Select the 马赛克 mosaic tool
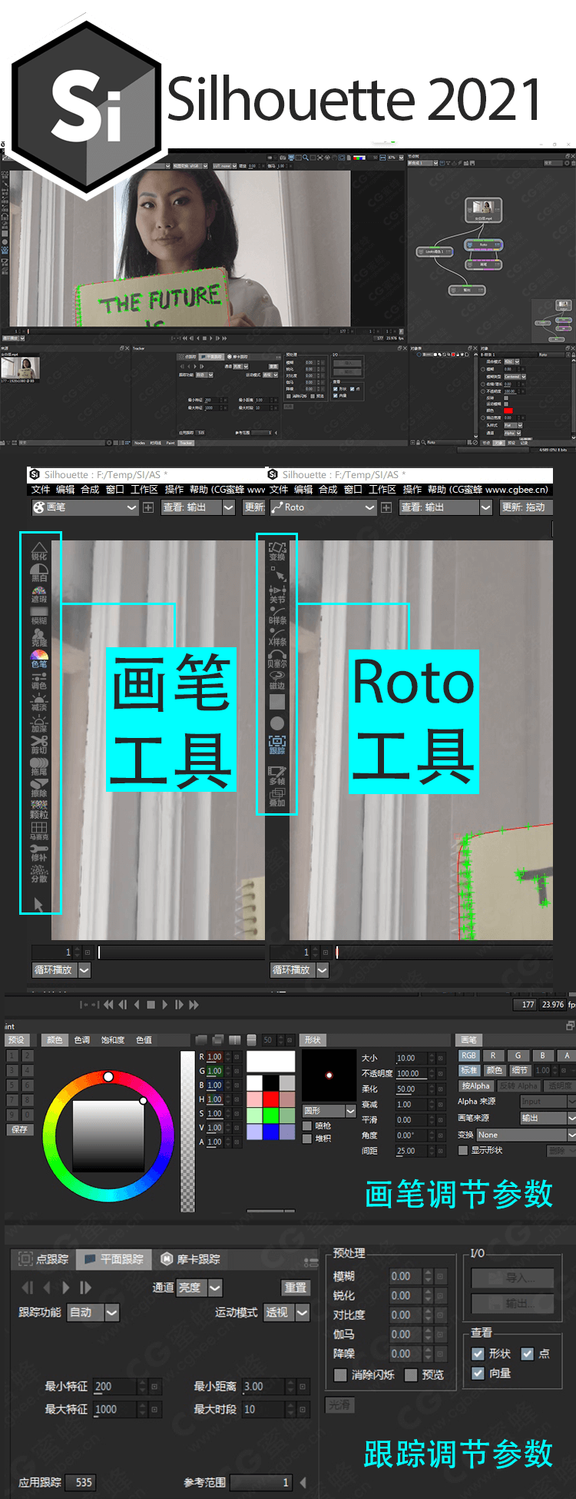Viewport: 576px width, 1499px height. (39, 830)
